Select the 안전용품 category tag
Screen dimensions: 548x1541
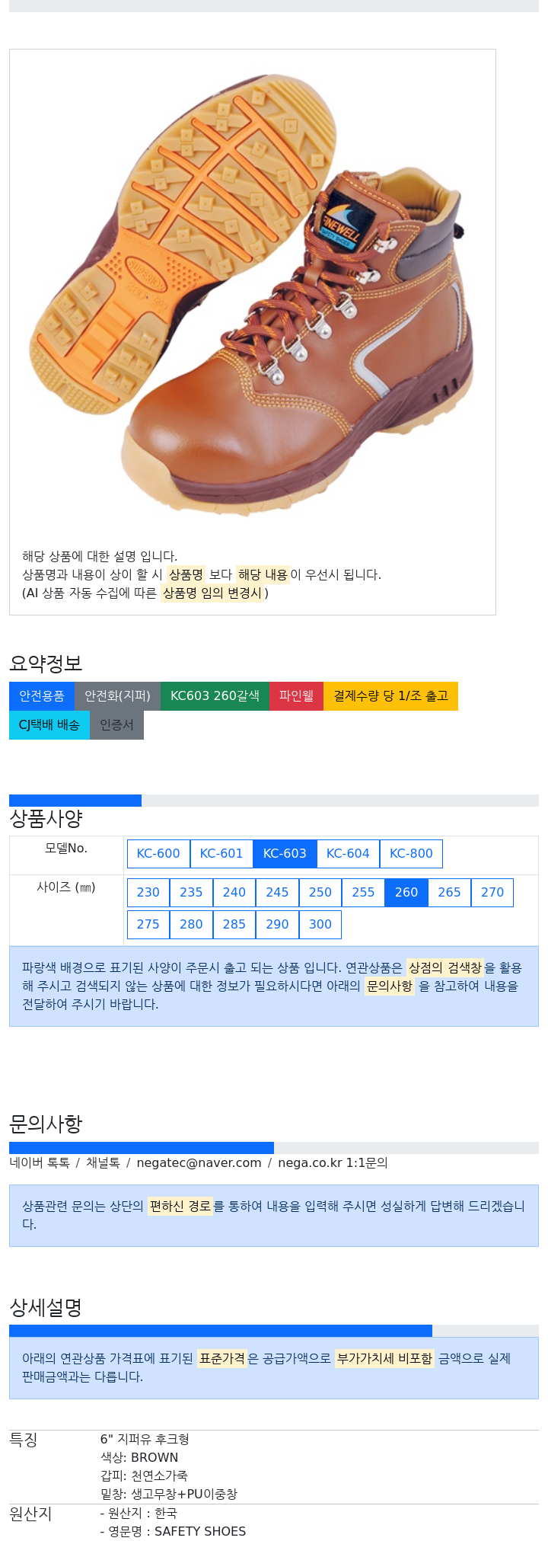pyautogui.click(x=42, y=696)
